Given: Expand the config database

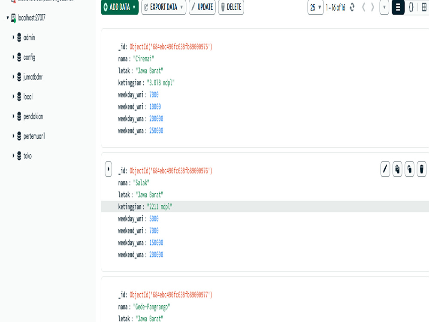Looking at the screenshot, I should coord(13,57).
